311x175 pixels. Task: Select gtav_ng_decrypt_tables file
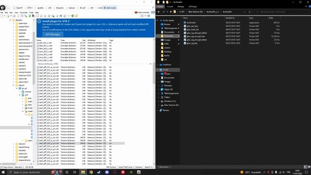pos(196,33)
